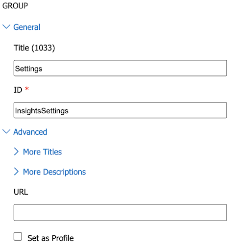Click the red required asterisk beside ID
This screenshot has height=251, width=237.
[27, 89]
